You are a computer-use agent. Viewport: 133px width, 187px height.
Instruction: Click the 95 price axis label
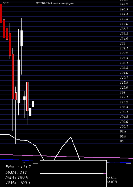pyautogui.click(x=122, y=141)
